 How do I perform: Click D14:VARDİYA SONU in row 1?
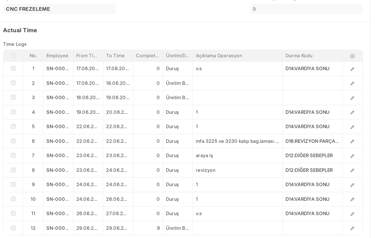coord(313,69)
